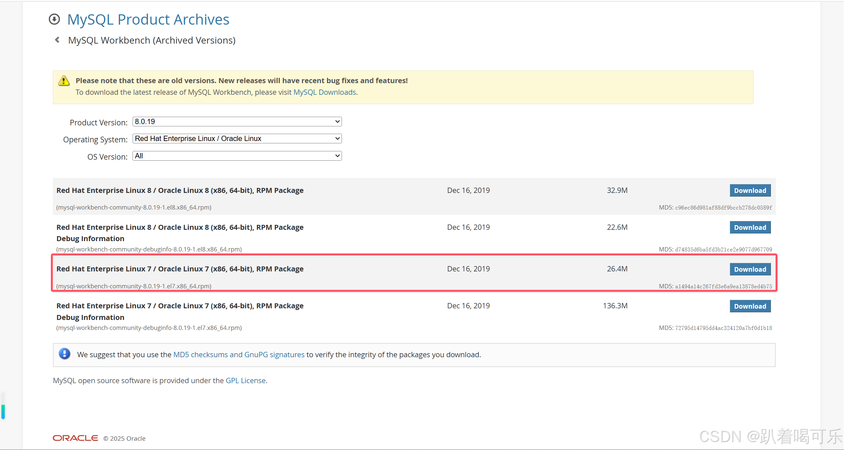The width and height of the screenshot is (844, 450).
Task: Click the yellow warning triangle icon
Action: [64, 80]
